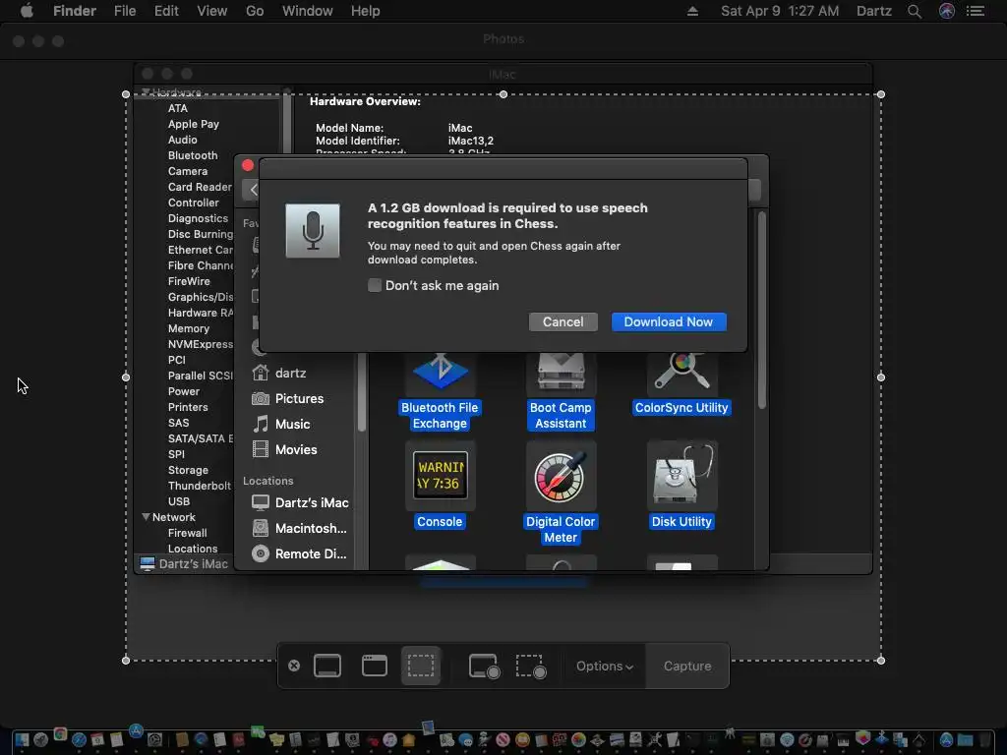Select Storage in the hardware list
The height and width of the screenshot is (755, 1007).
click(x=188, y=470)
